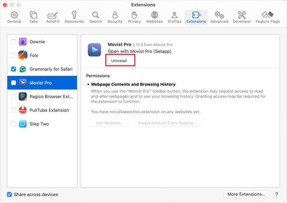This screenshot has width=287, height=203.
Task: Click the Edit Websites button
Action: (x=110, y=123)
